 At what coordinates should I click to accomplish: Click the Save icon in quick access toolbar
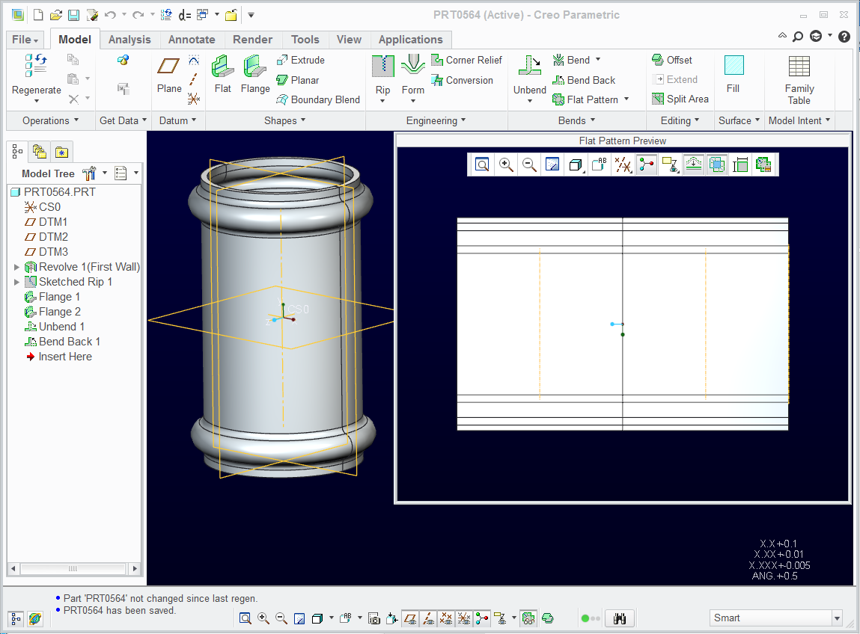pyautogui.click(x=73, y=15)
